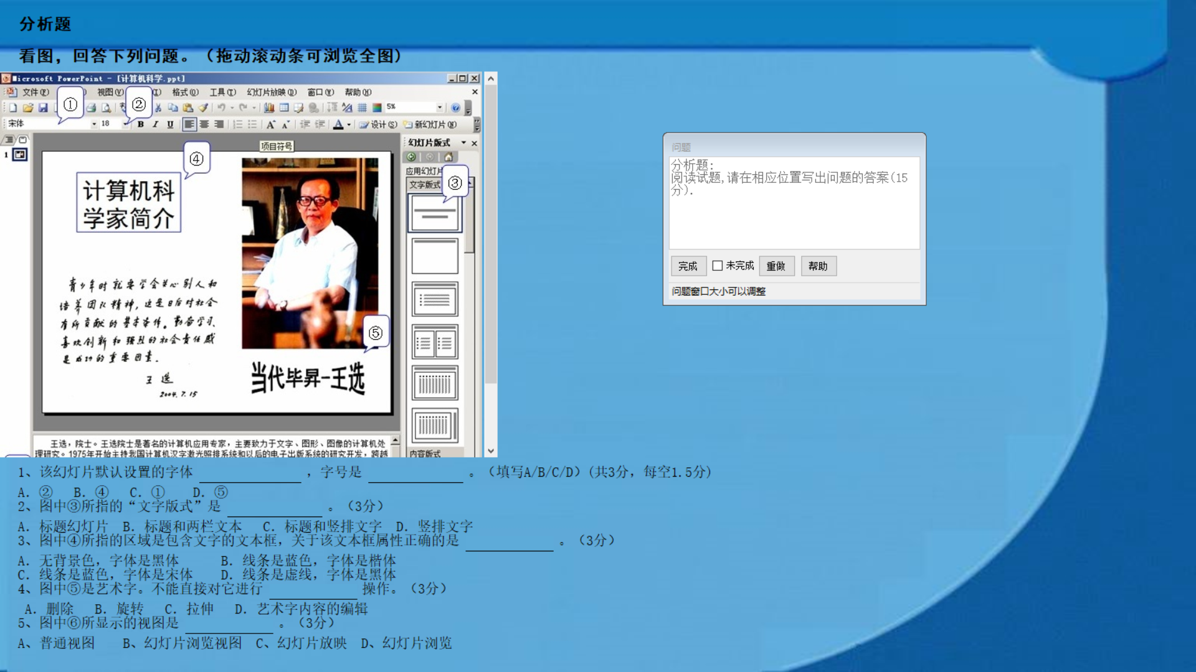Click the Color/Grayscale swatch icon
1196x672 pixels.
(x=377, y=108)
